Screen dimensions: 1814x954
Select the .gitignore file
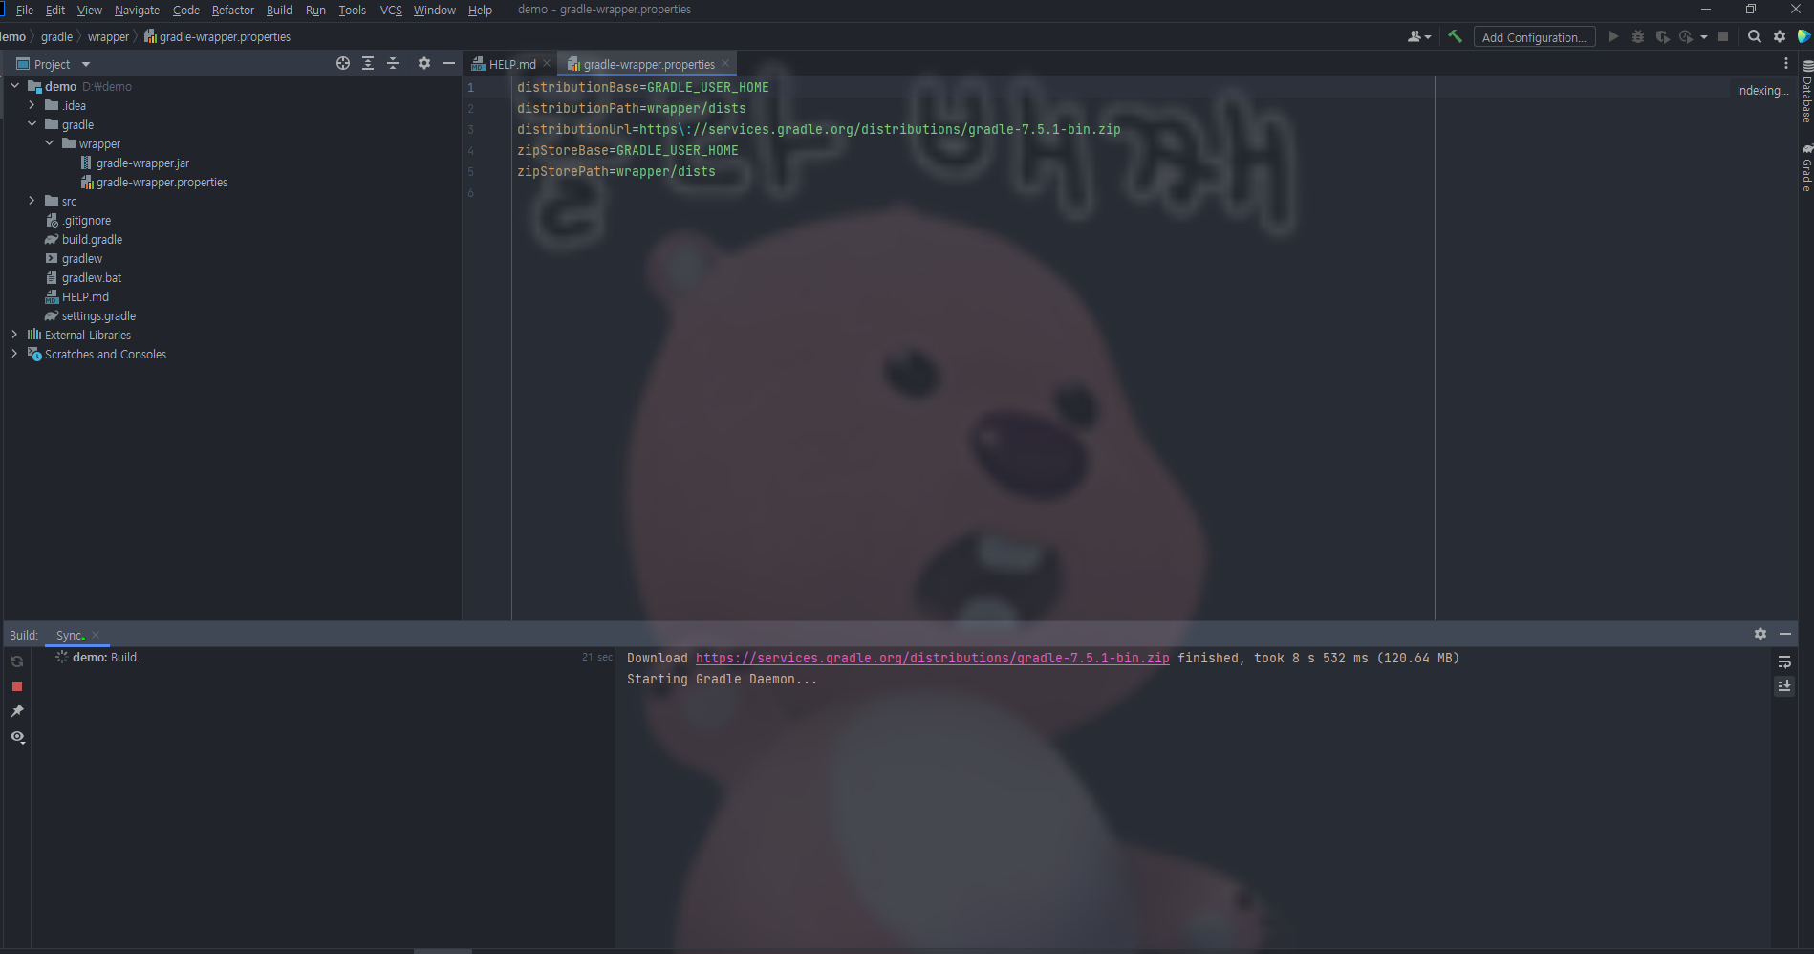87,220
